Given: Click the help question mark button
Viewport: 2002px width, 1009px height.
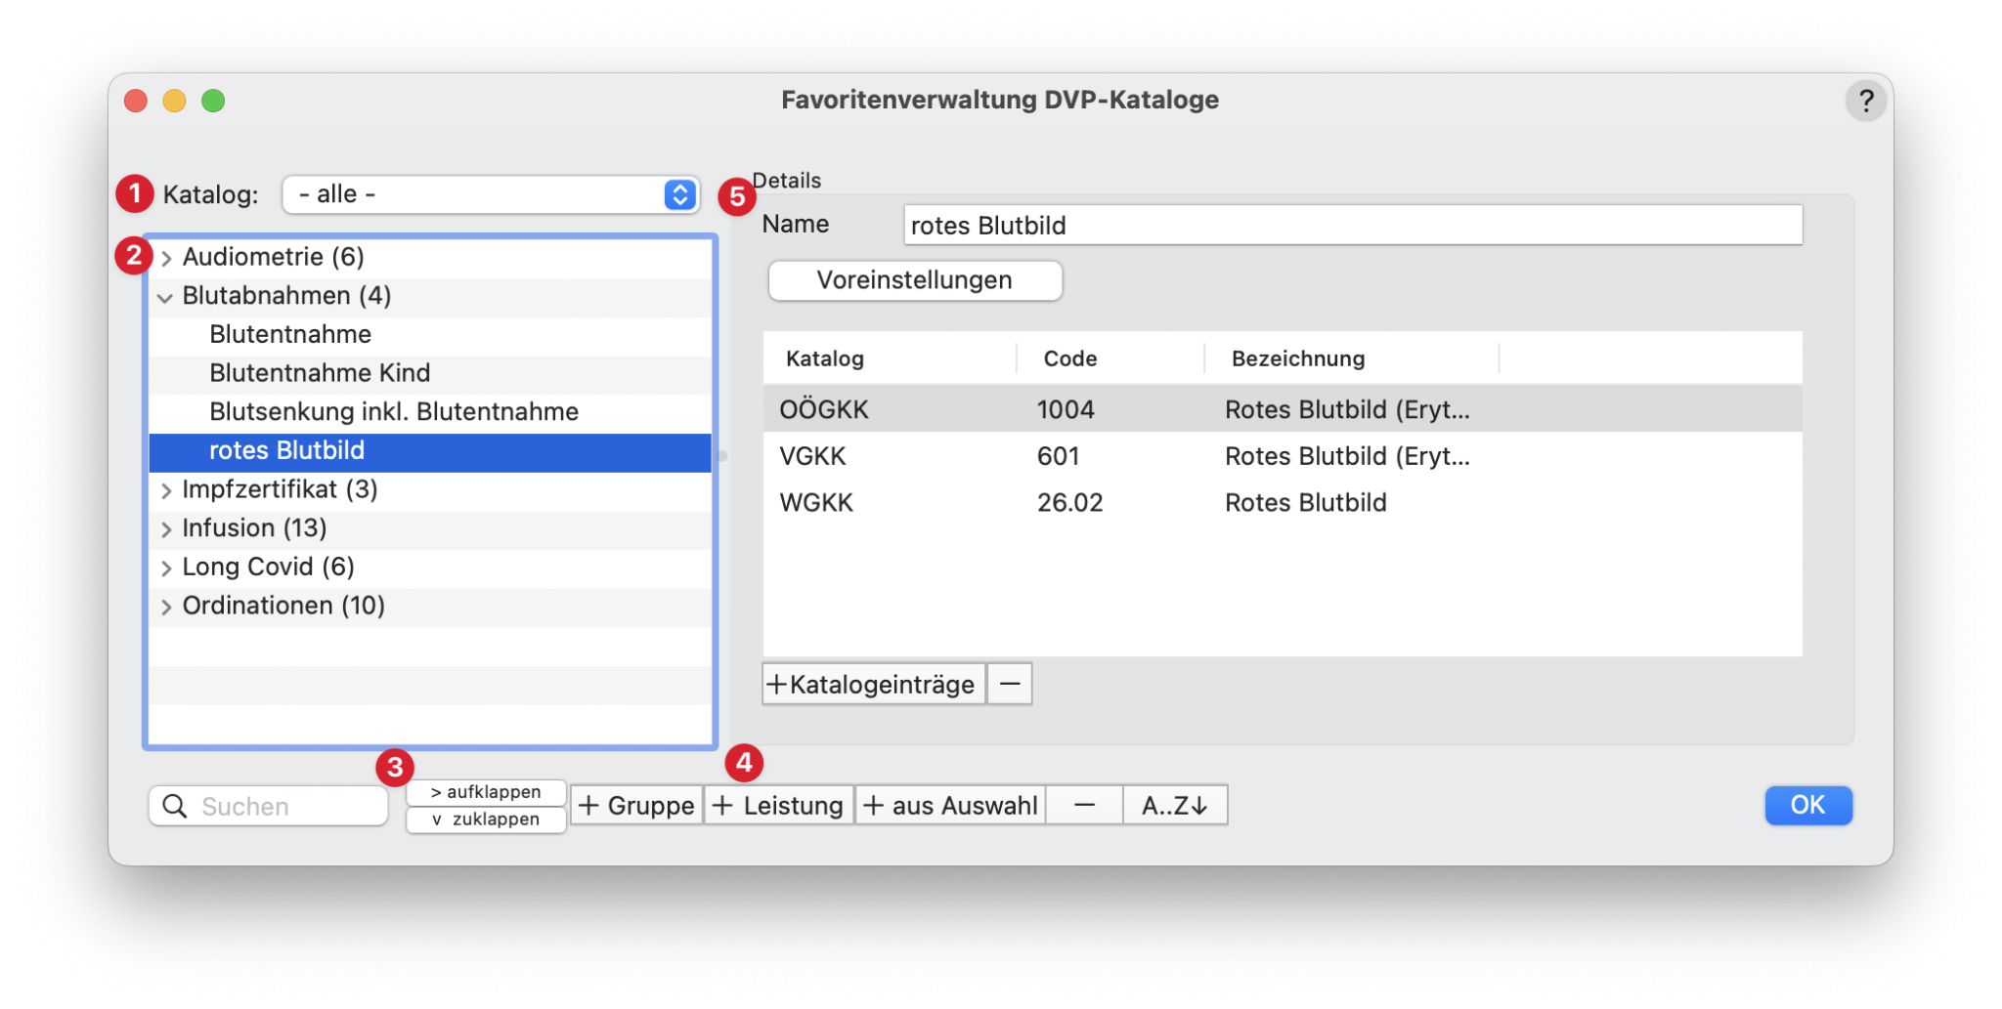Looking at the screenshot, I should (x=1865, y=101).
